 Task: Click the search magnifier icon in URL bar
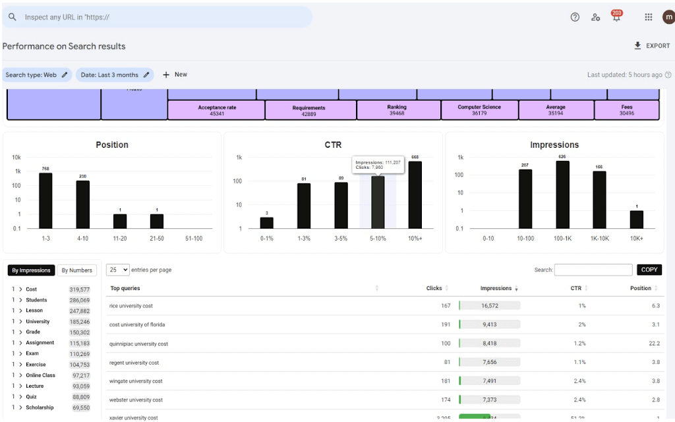(13, 17)
